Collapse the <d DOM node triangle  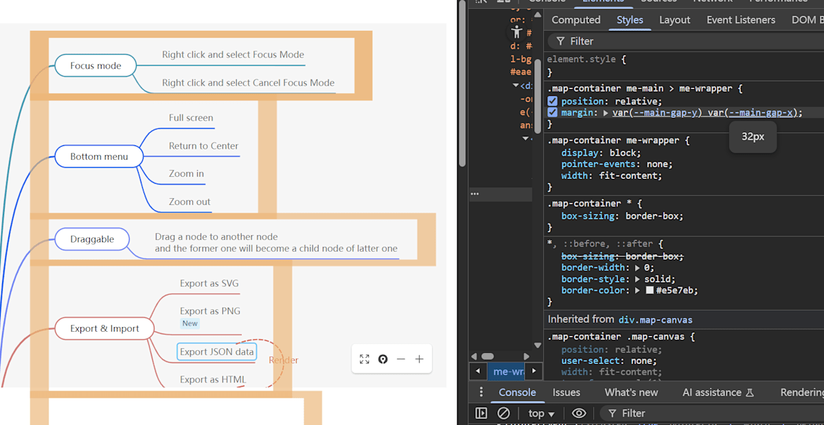516,86
